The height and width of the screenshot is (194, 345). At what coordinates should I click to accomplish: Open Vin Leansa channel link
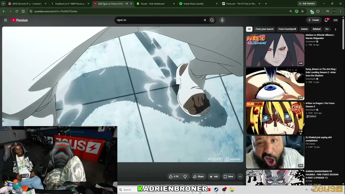(x=310, y=144)
